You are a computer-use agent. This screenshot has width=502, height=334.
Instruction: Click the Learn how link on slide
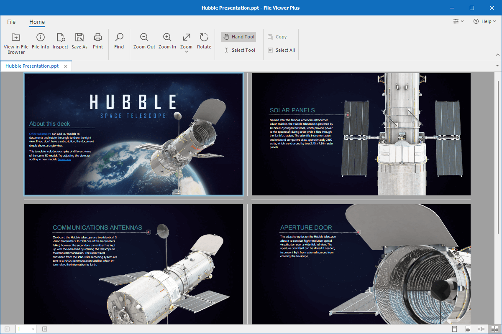[64, 159]
